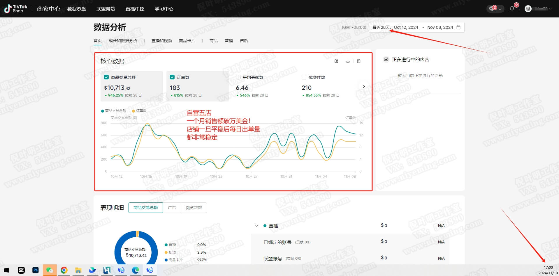This screenshot has width=559, height=276.
Task: Click the chart icon beside 正在进行中的内容
Action: (386, 59)
